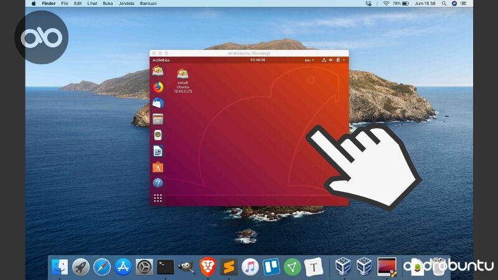Open Trello from the Dock
This screenshot has width=498, height=280.
(x=271, y=267)
